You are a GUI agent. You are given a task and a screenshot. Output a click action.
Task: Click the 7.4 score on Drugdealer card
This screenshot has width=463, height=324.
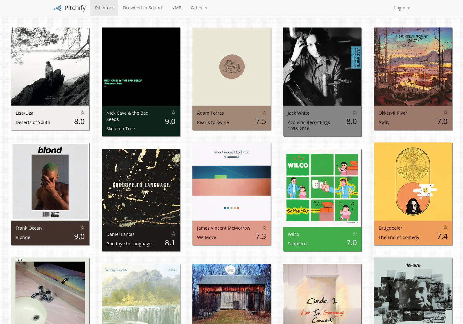pyautogui.click(x=442, y=237)
